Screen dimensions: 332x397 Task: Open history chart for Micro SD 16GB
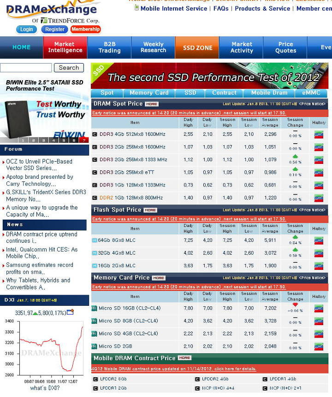point(319,309)
